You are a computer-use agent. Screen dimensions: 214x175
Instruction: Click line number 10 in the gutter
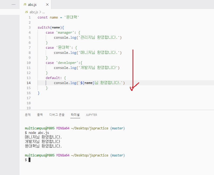coord(29,63)
